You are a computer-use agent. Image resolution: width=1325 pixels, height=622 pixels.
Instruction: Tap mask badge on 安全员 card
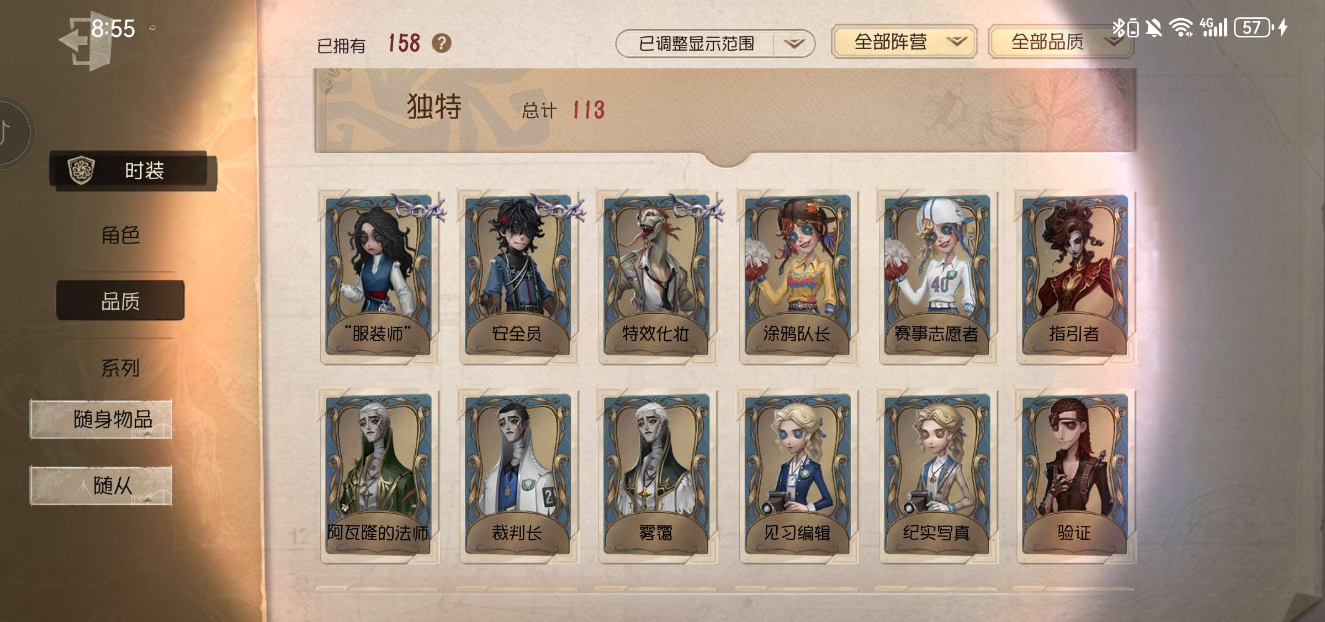tap(559, 207)
